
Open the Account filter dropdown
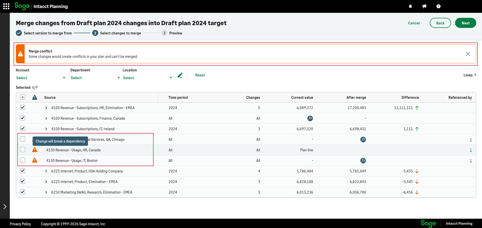41,78
